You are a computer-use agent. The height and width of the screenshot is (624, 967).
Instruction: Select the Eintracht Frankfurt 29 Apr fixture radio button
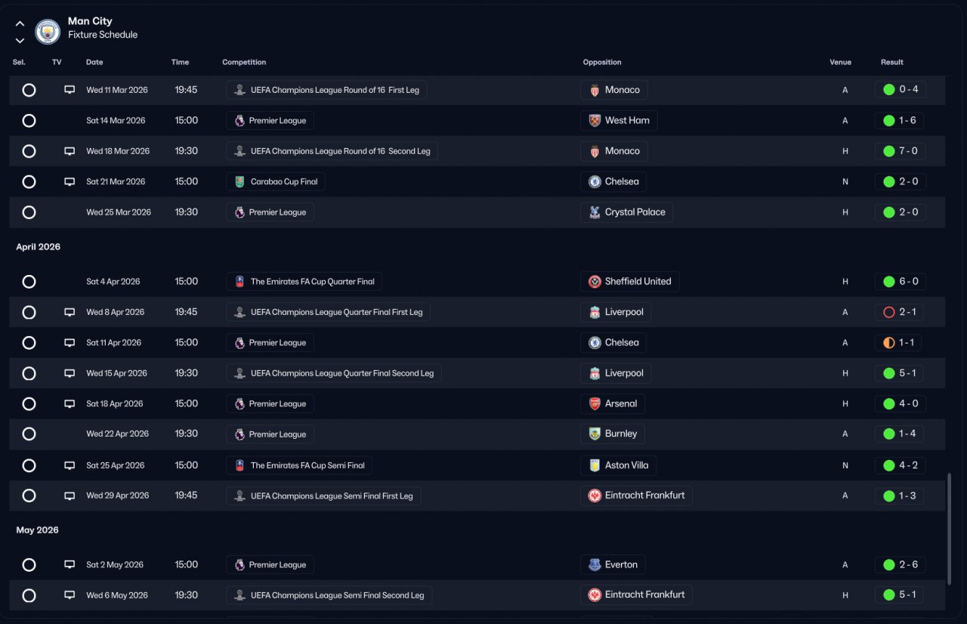point(29,496)
